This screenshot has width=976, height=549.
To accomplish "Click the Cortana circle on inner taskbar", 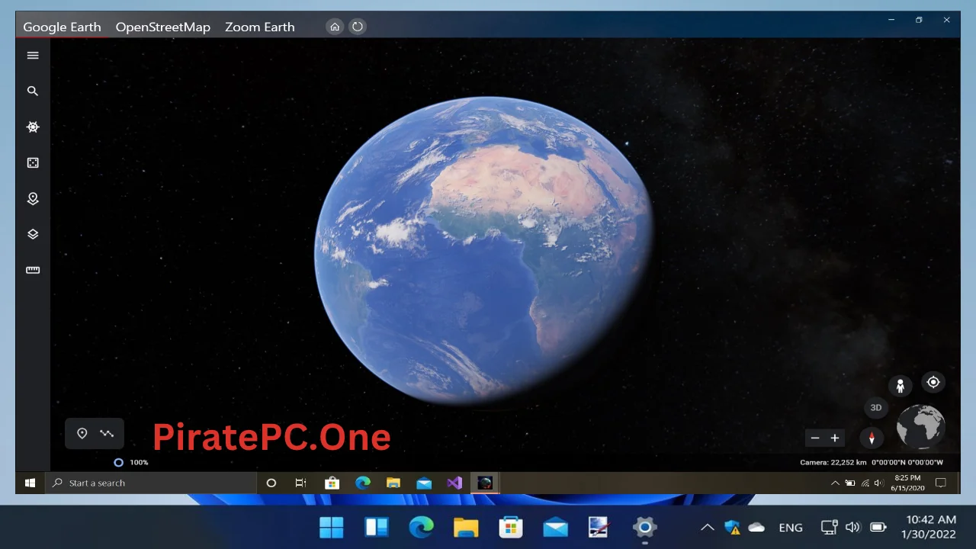I will [271, 483].
